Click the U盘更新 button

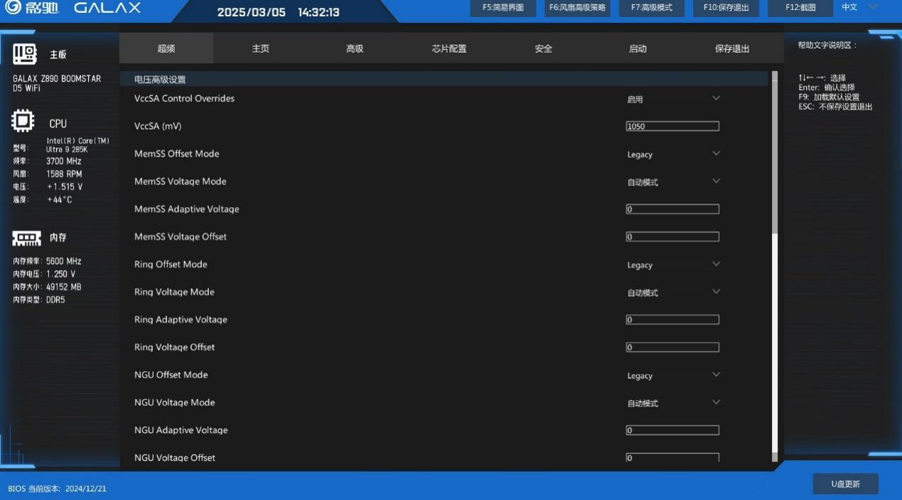[846, 484]
